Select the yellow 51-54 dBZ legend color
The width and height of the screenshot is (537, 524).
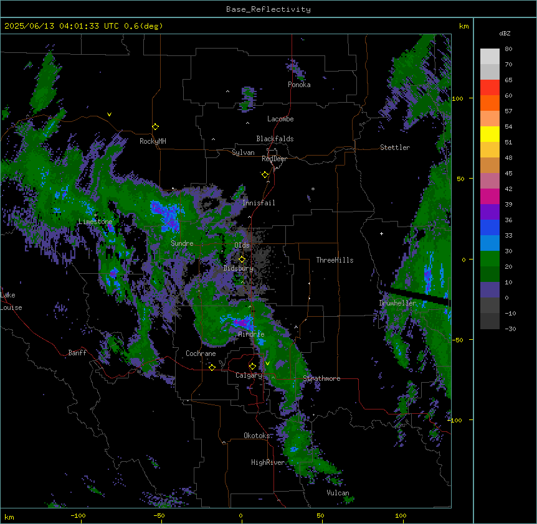pyautogui.click(x=490, y=134)
